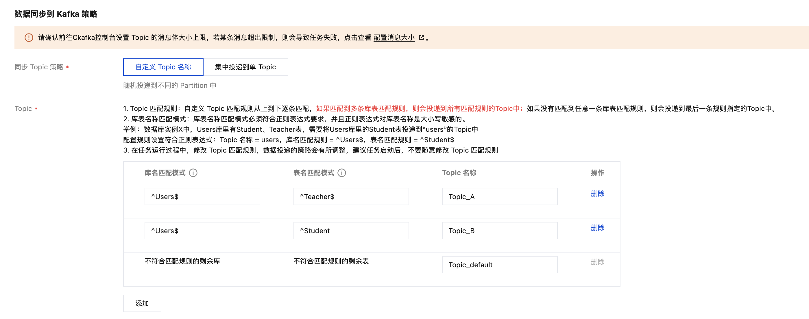Click the info icon beside 库名匹配模式
The image size is (809, 319).
[x=193, y=173]
